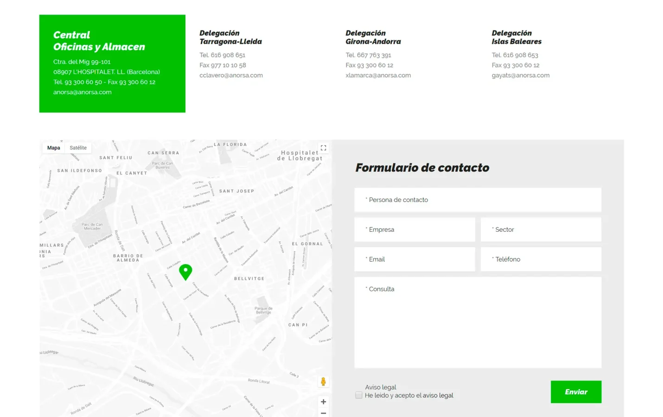Open the anorsa@anorsa.com email link

[x=82, y=92]
